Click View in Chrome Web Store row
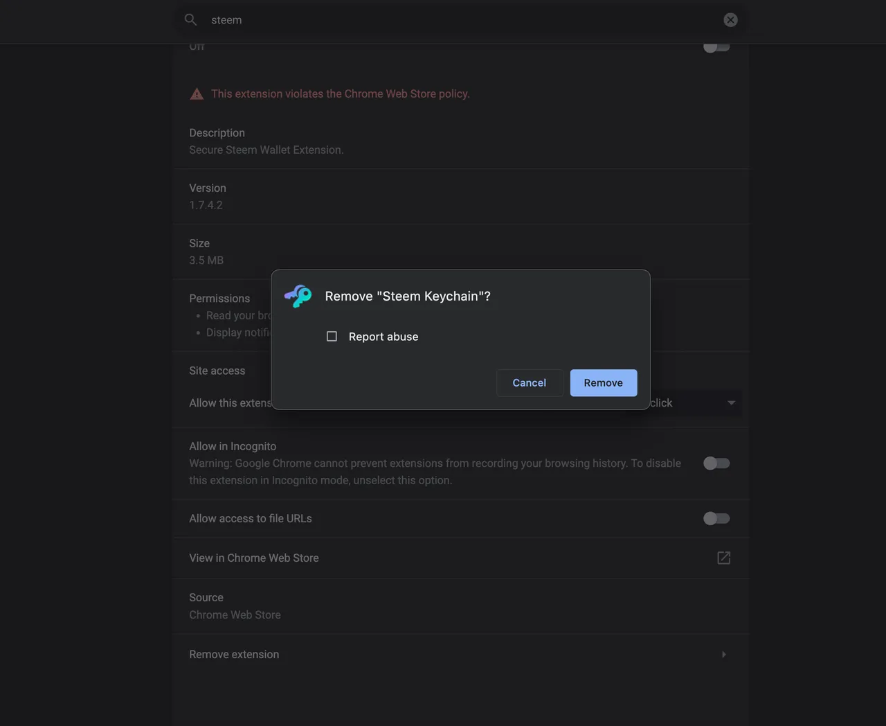The height and width of the screenshot is (726, 886). pos(460,558)
